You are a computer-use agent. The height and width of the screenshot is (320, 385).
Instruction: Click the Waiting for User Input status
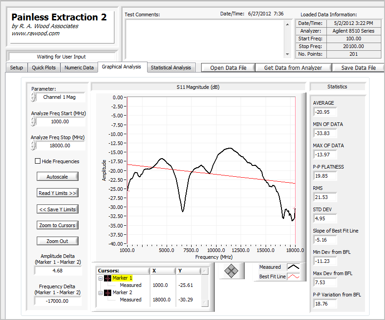(x=61, y=57)
